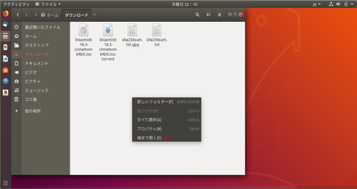Open Help icon in the dock
357x189 pixels.
(5, 81)
